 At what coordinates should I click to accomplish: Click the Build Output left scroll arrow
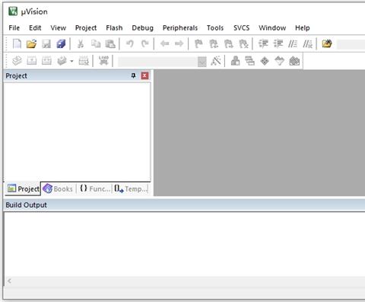coord(9,281)
